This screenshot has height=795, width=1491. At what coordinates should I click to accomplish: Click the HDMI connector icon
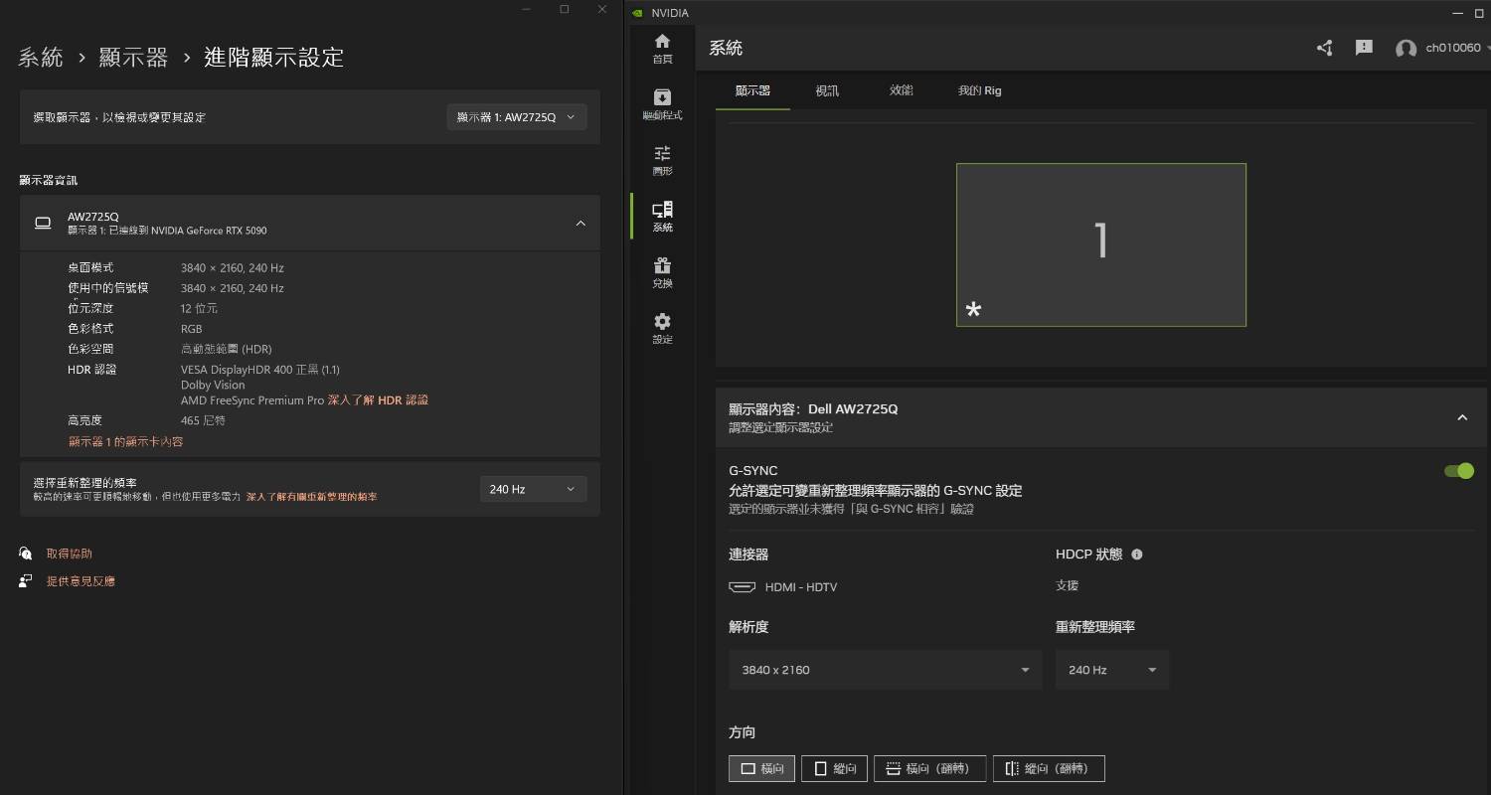pos(742,587)
